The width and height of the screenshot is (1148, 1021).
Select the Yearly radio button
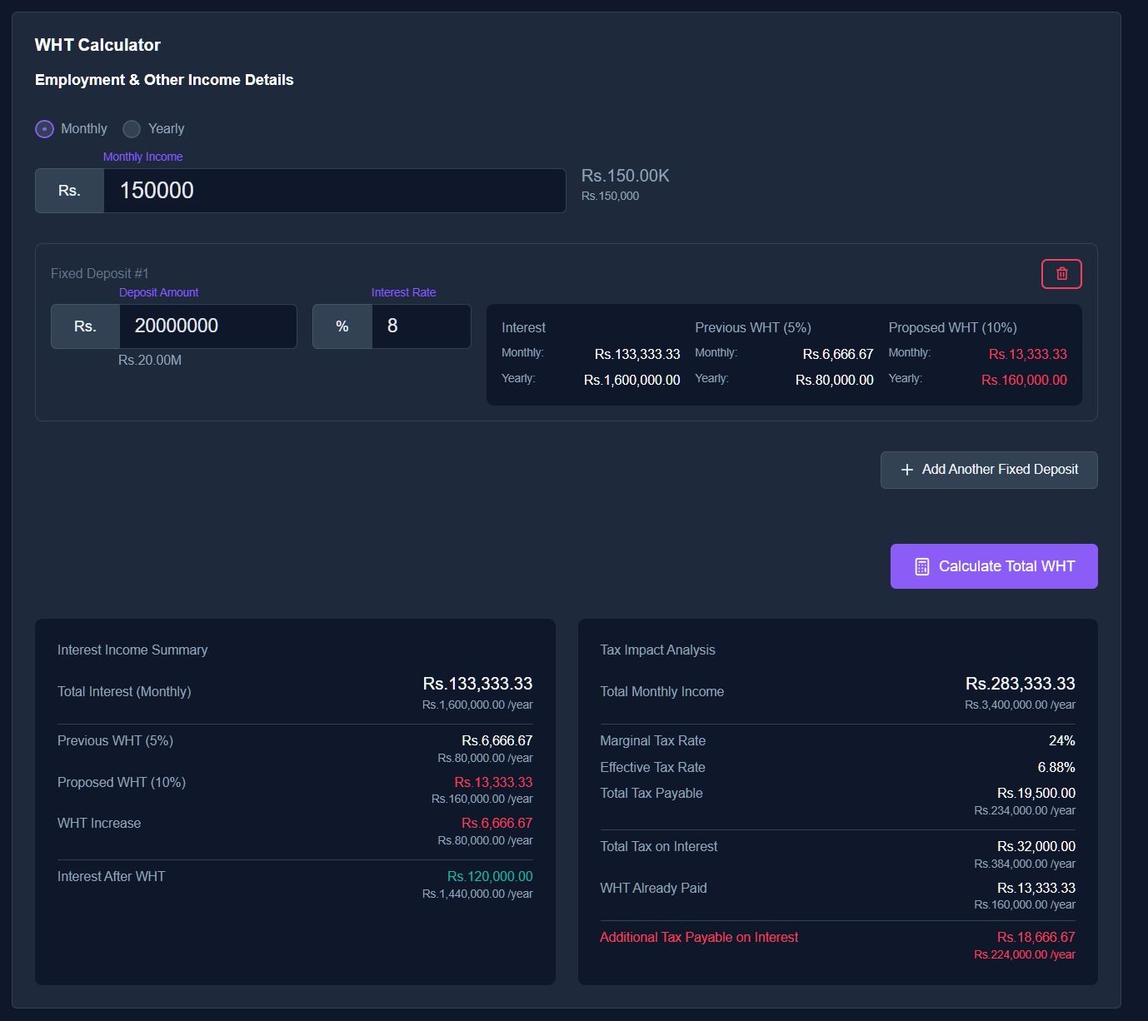click(132, 129)
